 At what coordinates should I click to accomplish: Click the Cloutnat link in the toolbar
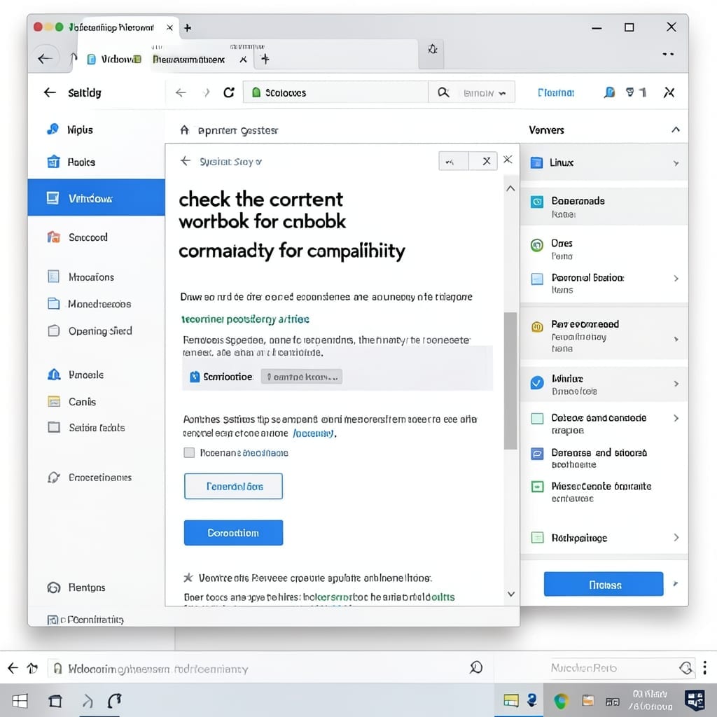coord(555,93)
